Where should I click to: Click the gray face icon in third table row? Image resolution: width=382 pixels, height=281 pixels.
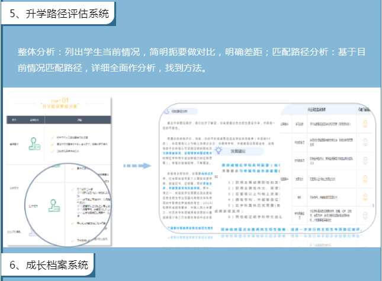point(365,160)
